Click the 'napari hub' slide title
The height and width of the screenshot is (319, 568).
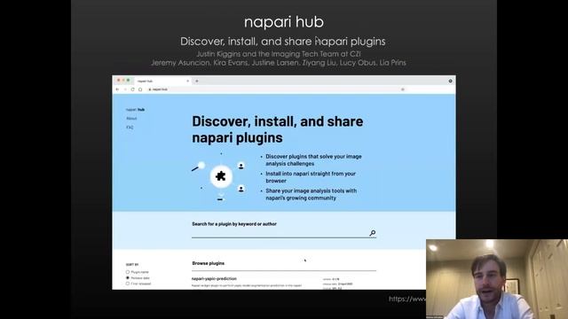coord(284,21)
